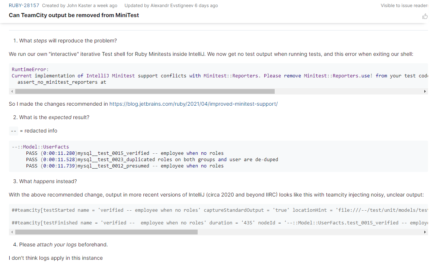Image resolution: width=434 pixels, height=262 pixels.
Task: Click the PASS line for mysql__test_0023_duplicated
Action: (x=152, y=160)
